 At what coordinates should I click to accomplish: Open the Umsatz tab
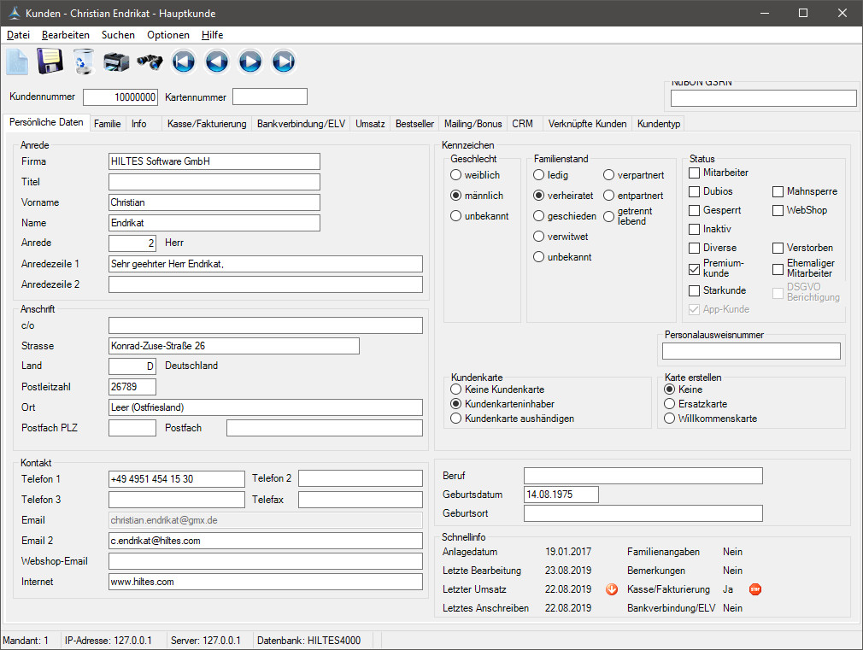click(370, 124)
